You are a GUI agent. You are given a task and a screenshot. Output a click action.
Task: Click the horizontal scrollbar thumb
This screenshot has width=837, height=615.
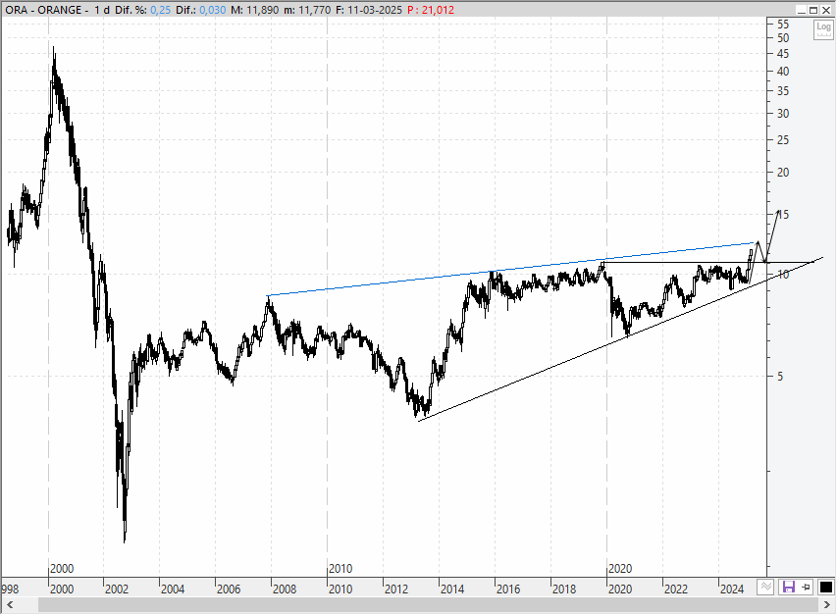pyautogui.click(x=428, y=605)
